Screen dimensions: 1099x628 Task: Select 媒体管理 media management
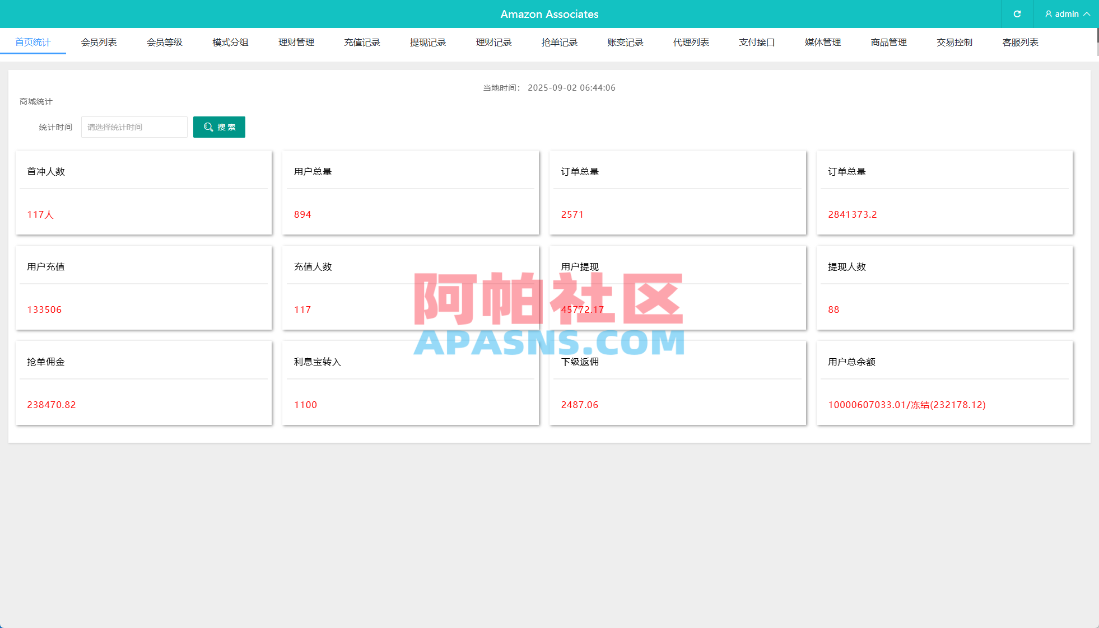coord(822,42)
